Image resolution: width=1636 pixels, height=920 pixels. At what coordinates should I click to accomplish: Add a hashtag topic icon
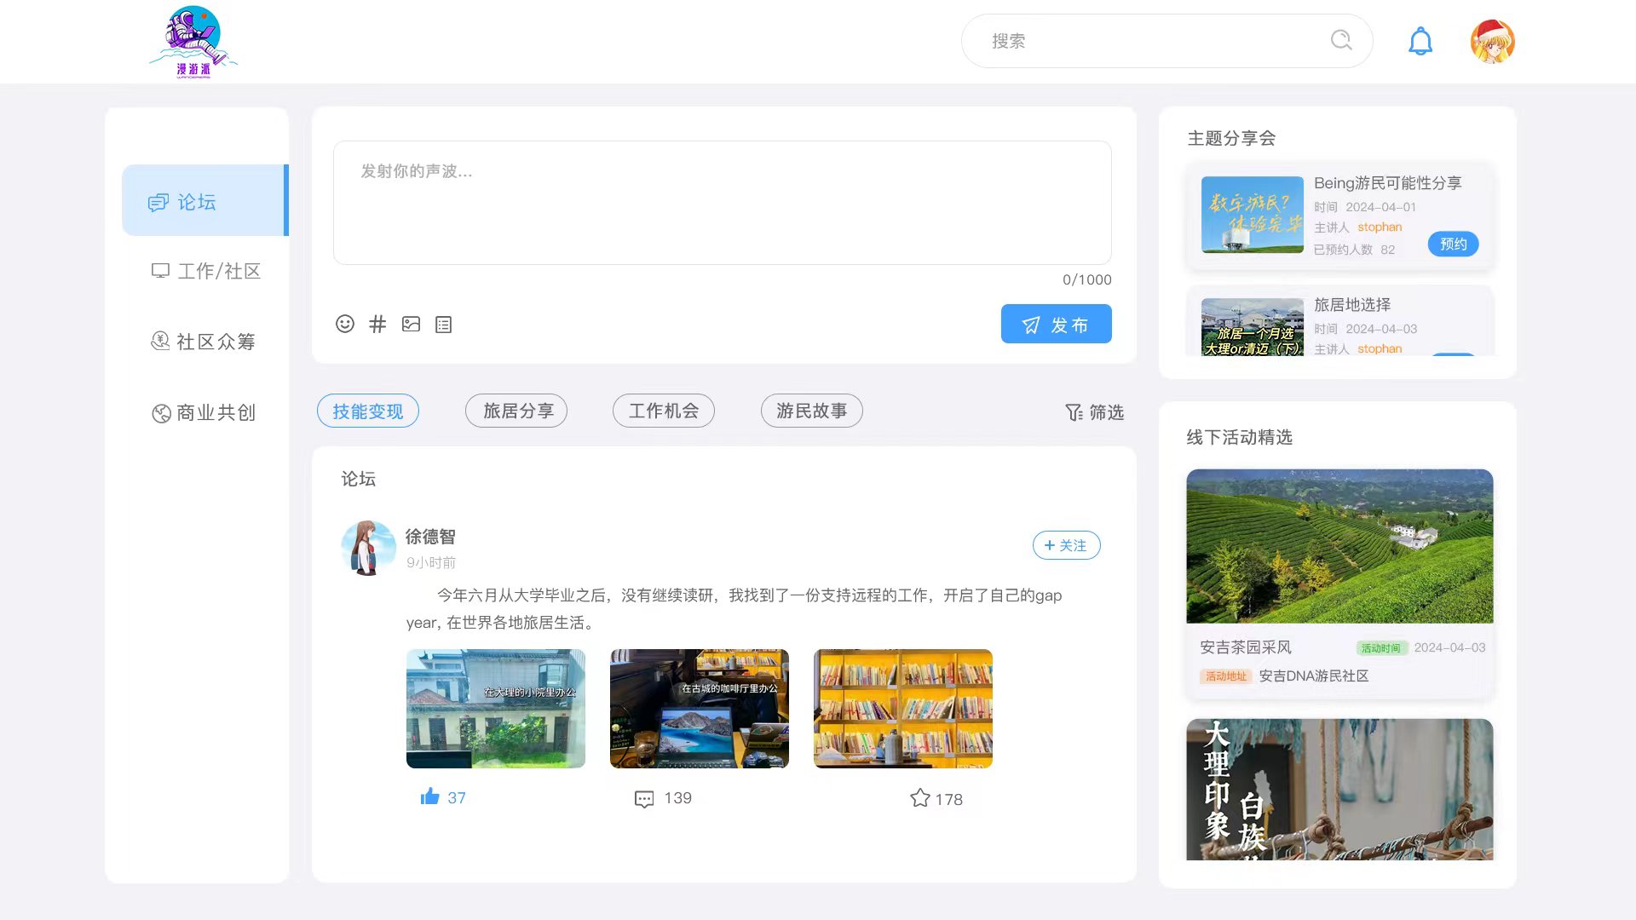tap(377, 324)
